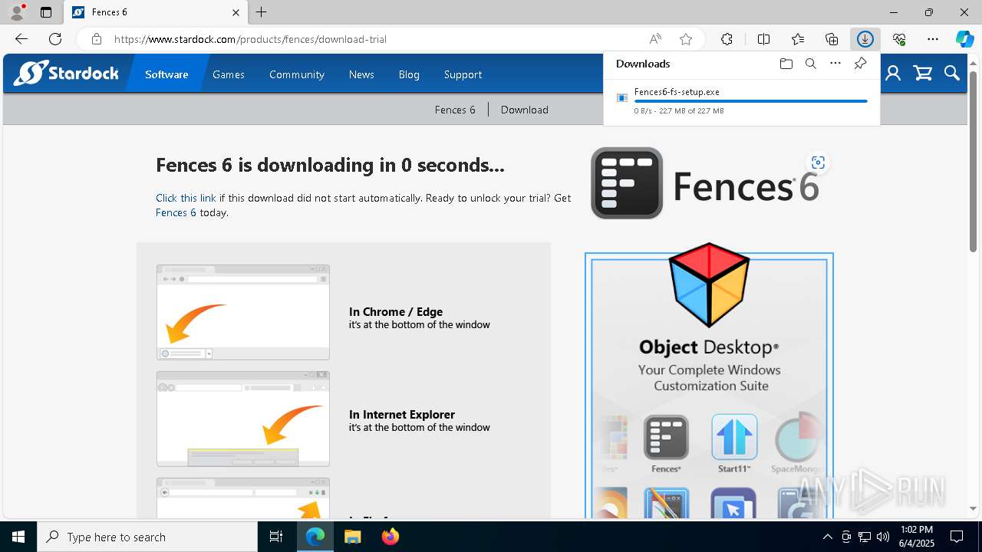982x552 pixels.
Task: Open the Software menu
Action: 166,74
